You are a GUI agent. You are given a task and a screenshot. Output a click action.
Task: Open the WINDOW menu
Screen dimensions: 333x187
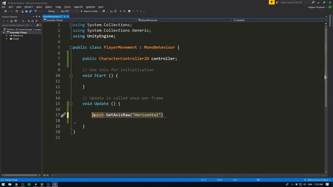[x=91, y=7]
